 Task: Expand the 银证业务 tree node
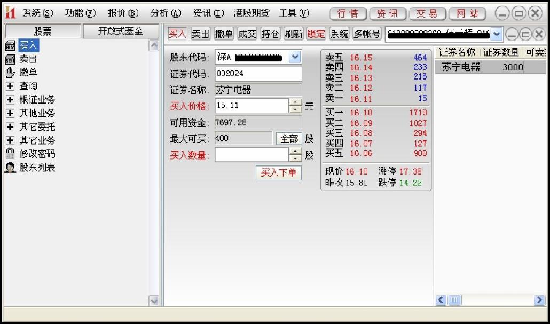[x=10, y=100]
